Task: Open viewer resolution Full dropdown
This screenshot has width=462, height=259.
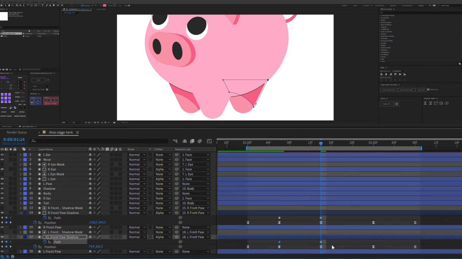Action: 77,123
